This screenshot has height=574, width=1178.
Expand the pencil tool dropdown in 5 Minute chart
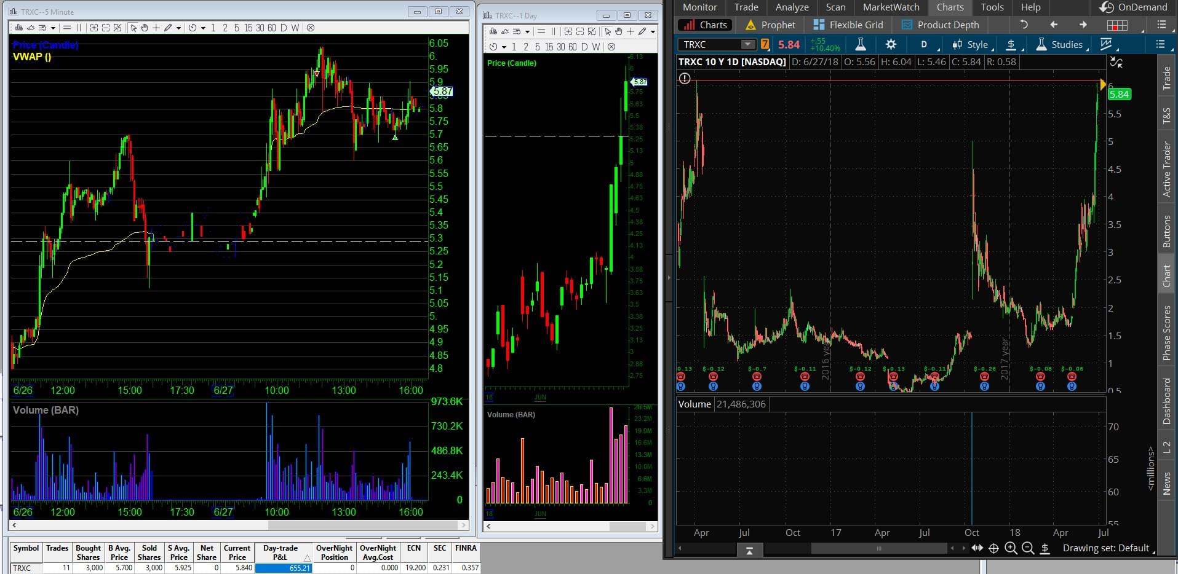(178, 28)
